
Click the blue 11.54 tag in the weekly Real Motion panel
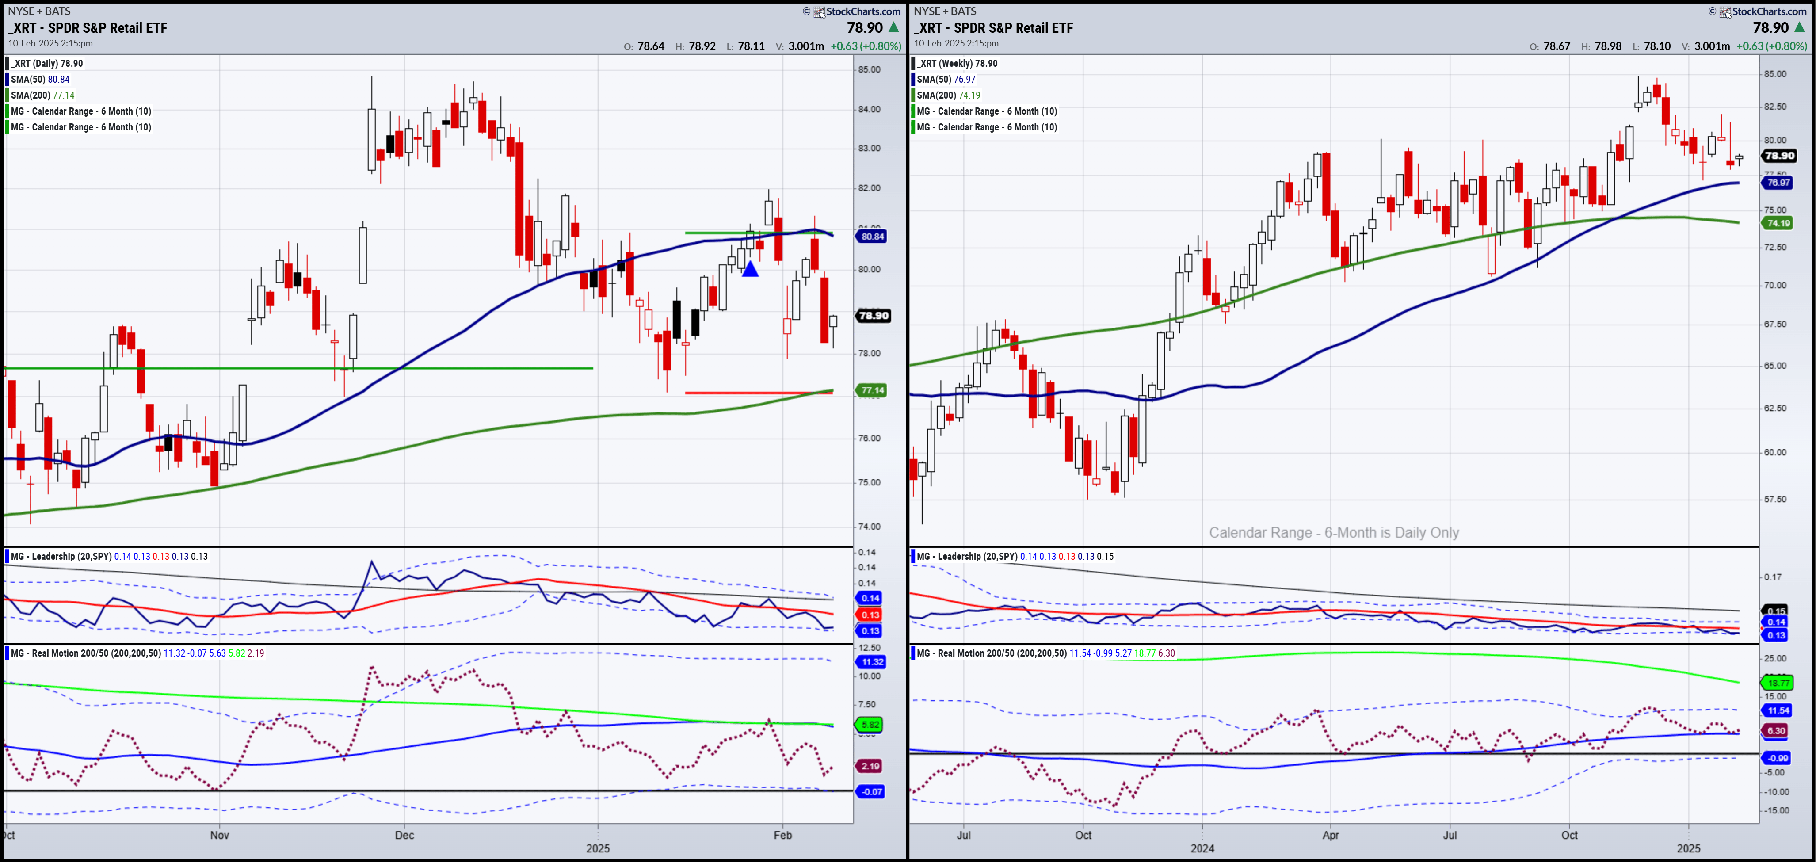pos(1777,711)
